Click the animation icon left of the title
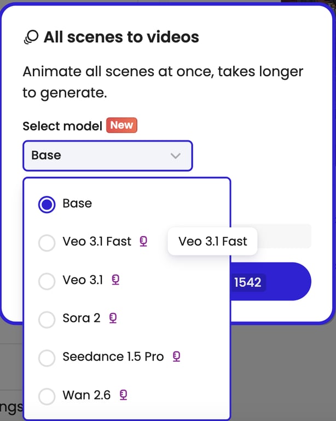This screenshot has width=336, height=421. click(31, 37)
